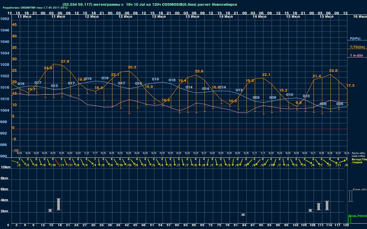Screen dimensions: 367x229
Task: Select the T H-850 legend label
Action: click(356, 56)
